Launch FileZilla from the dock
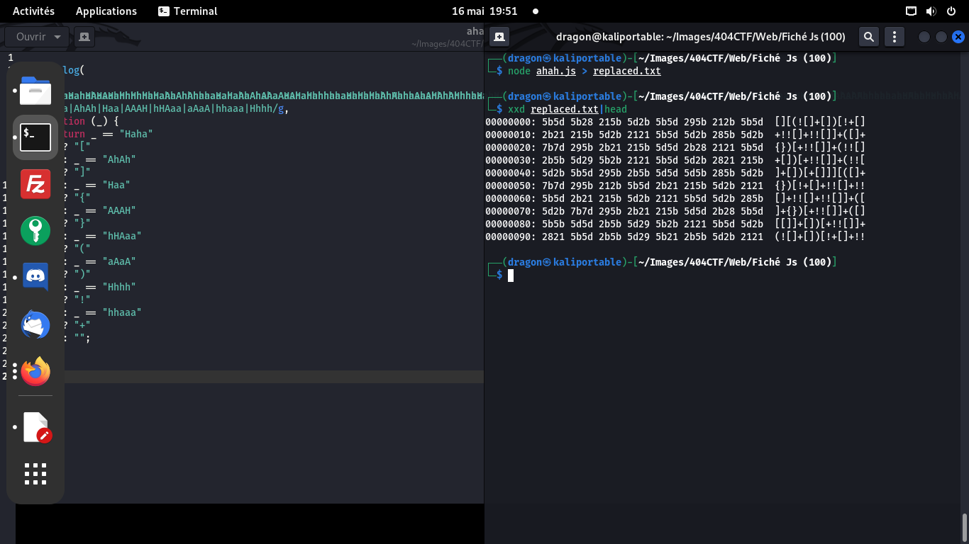The width and height of the screenshot is (969, 544). pos(35,183)
